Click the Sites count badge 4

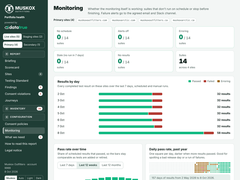[40, 74]
